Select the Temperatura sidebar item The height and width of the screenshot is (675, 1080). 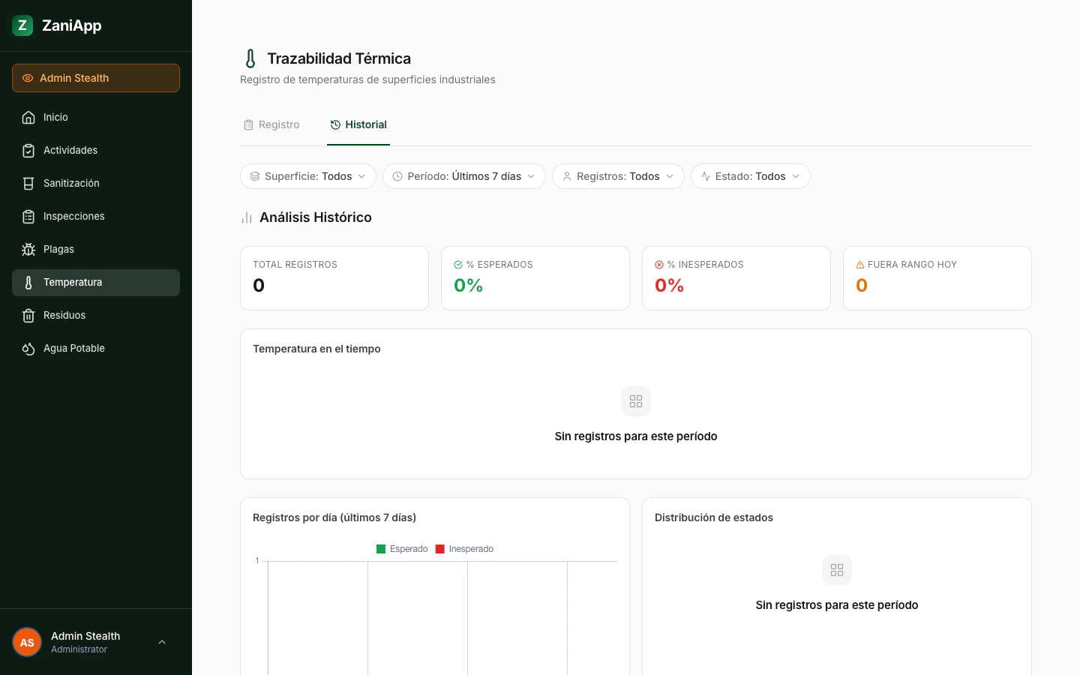click(96, 283)
